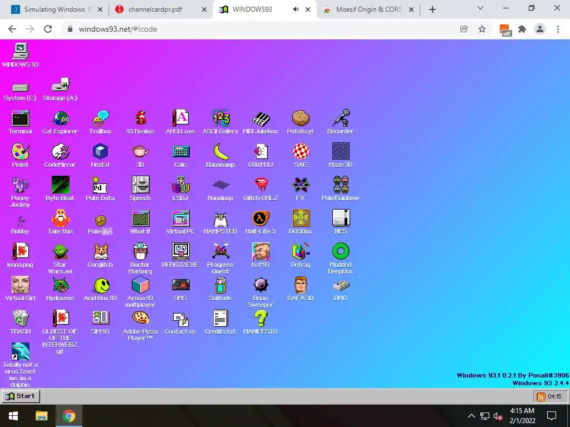This screenshot has height=427, width=570.
Task: Open the HexEd cube icon
Action: [x=100, y=156]
